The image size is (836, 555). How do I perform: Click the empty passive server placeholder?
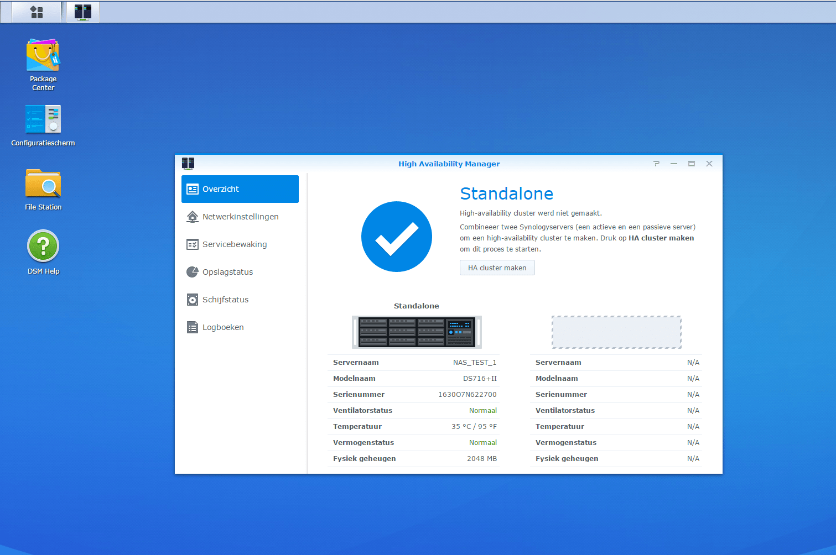(x=616, y=332)
